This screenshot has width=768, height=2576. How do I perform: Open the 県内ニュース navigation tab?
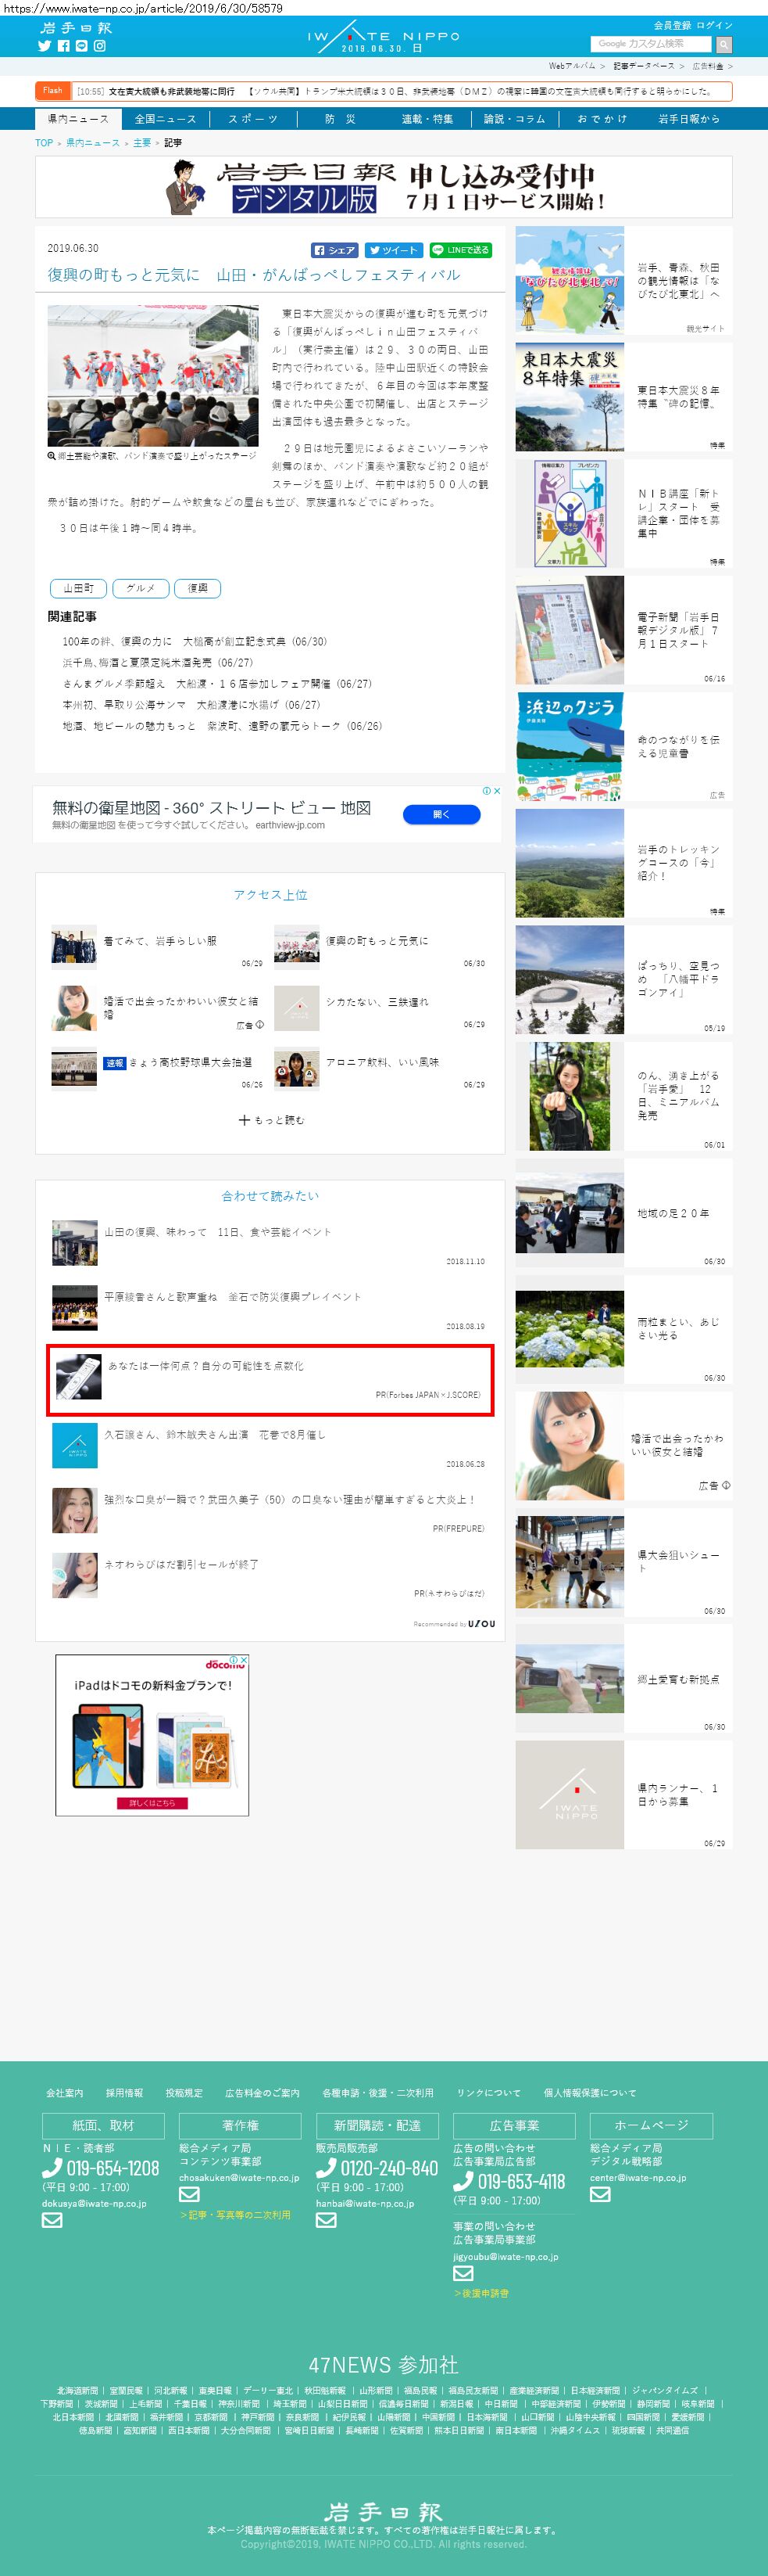point(78,119)
